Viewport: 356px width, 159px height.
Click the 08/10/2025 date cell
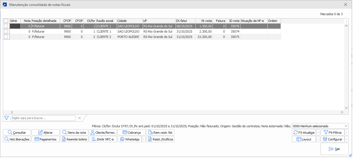(x=185, y=26)
